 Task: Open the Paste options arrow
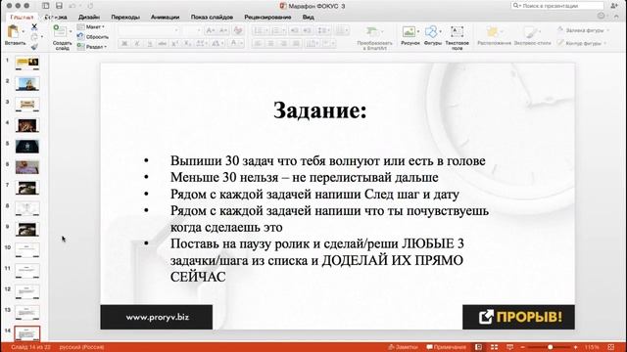(23, 31)
